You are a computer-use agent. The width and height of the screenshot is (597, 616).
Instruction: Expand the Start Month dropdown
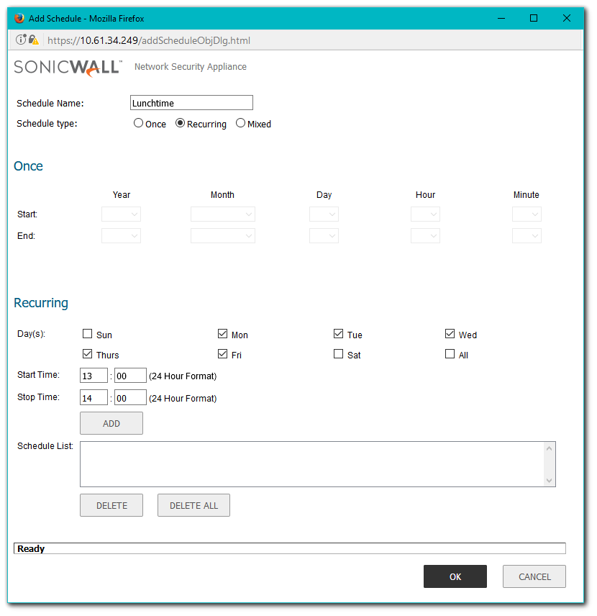[222, 214]
